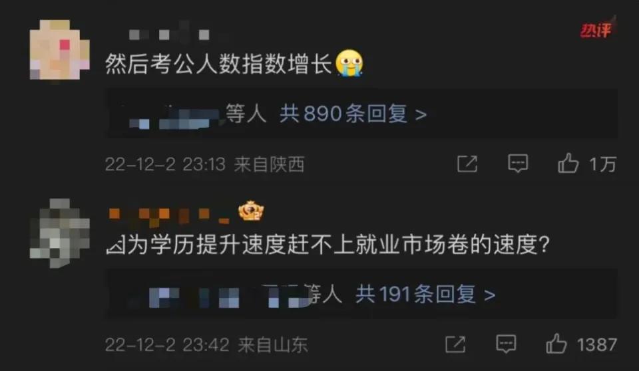Like the comment with 1387 likes

pos(556,344)
